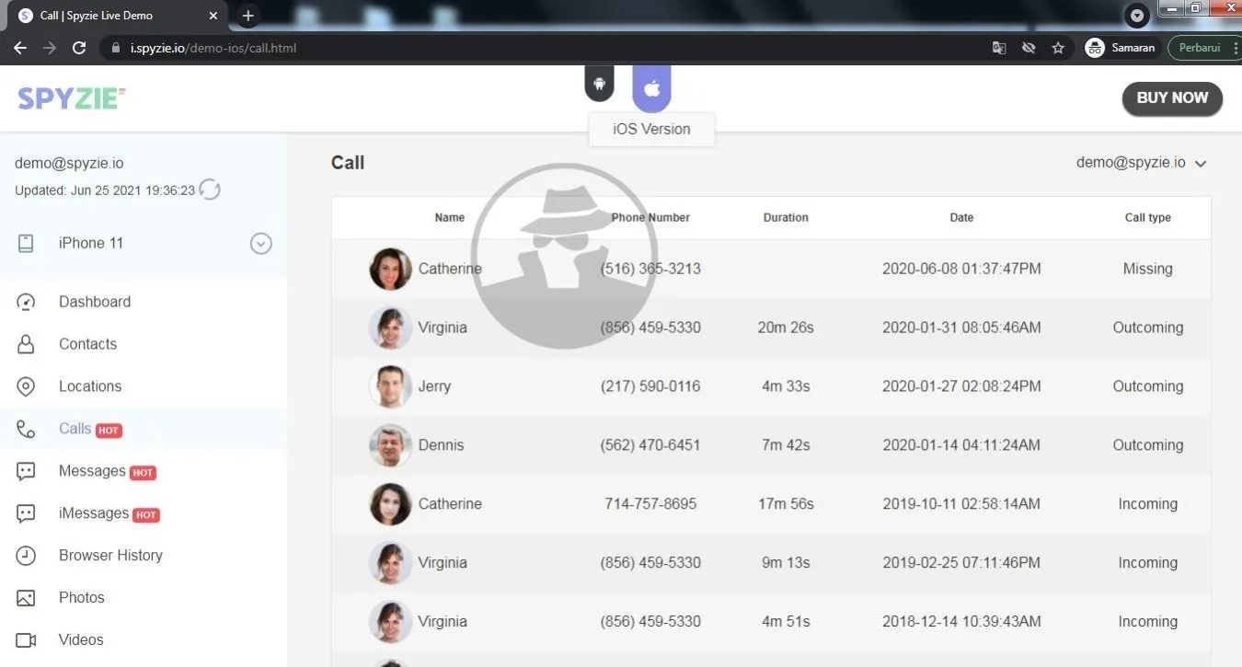Click the Call page heading
1242x667 pixels.
(x=348, y=163)
